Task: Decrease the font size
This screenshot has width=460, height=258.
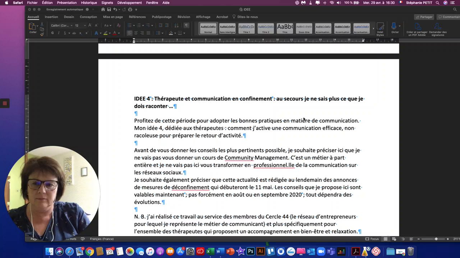Action: click(96, 25)
